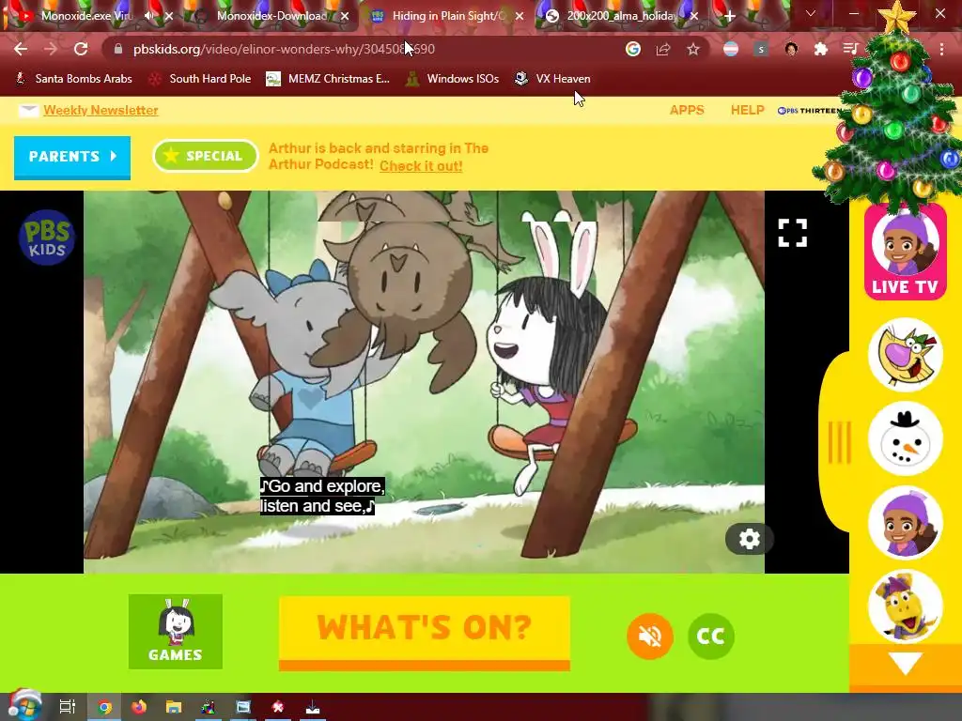Viewport: 962px width, 721px height.
Task: Open the Weekly Newsletter link
Action: click(x=101, y=111)
